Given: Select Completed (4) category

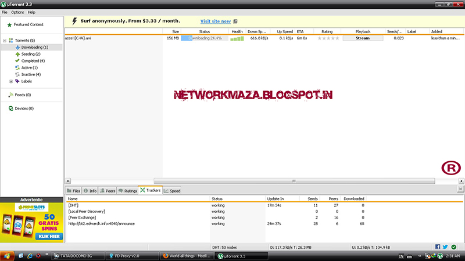Looking at the screenshot, I should tap(33, 61).
